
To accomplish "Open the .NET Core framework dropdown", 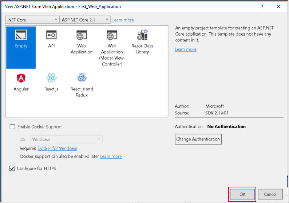I will coord(32,20).
